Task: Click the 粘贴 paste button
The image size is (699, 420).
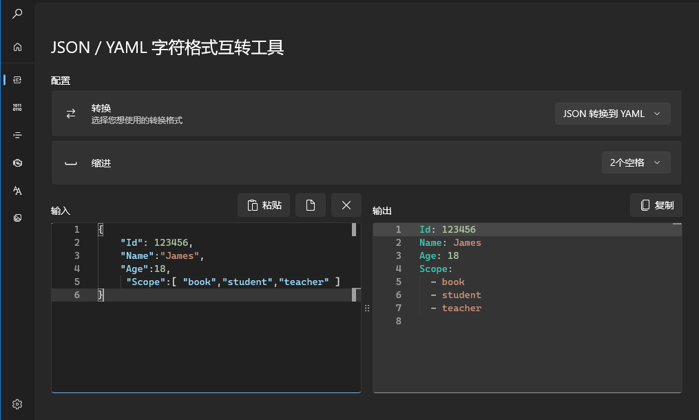Action: coord(264,205)
